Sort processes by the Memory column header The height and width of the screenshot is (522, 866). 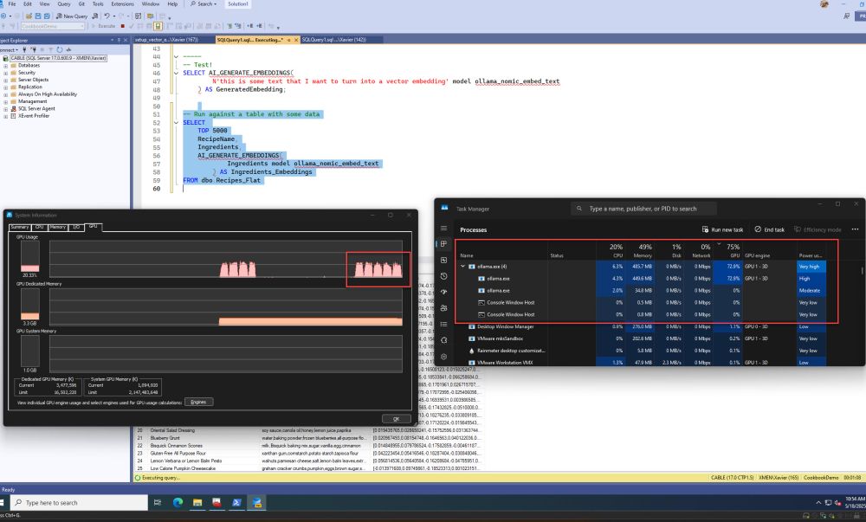640,250
